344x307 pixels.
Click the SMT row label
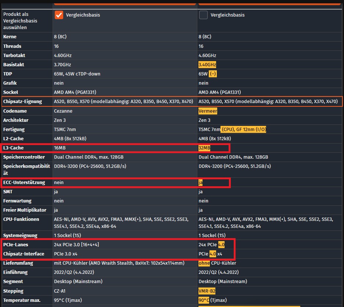pos(8,192)
